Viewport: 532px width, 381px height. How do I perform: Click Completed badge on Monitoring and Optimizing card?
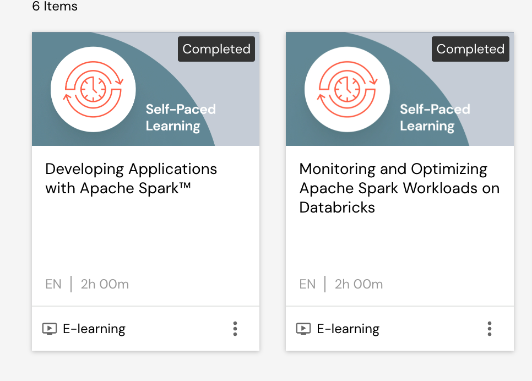470,49
